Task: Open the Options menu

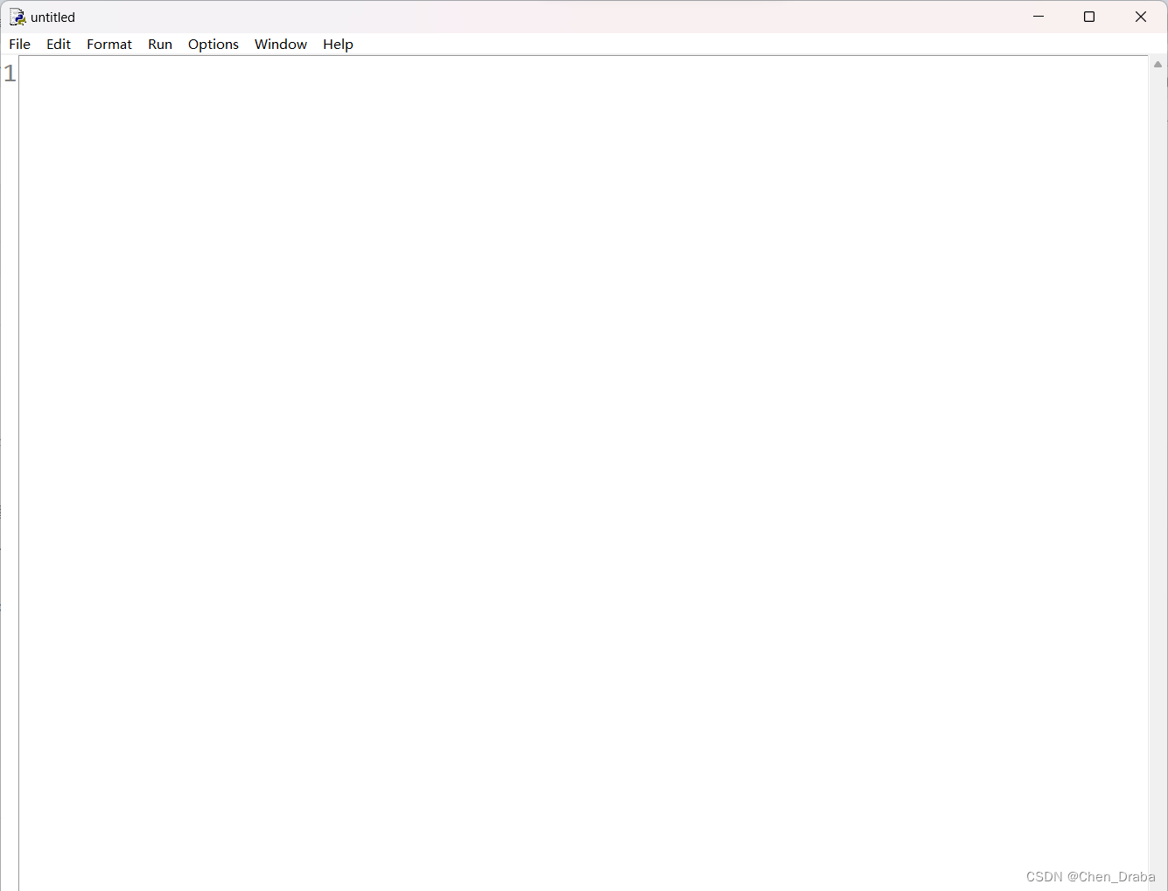Action: pos(213,44)
